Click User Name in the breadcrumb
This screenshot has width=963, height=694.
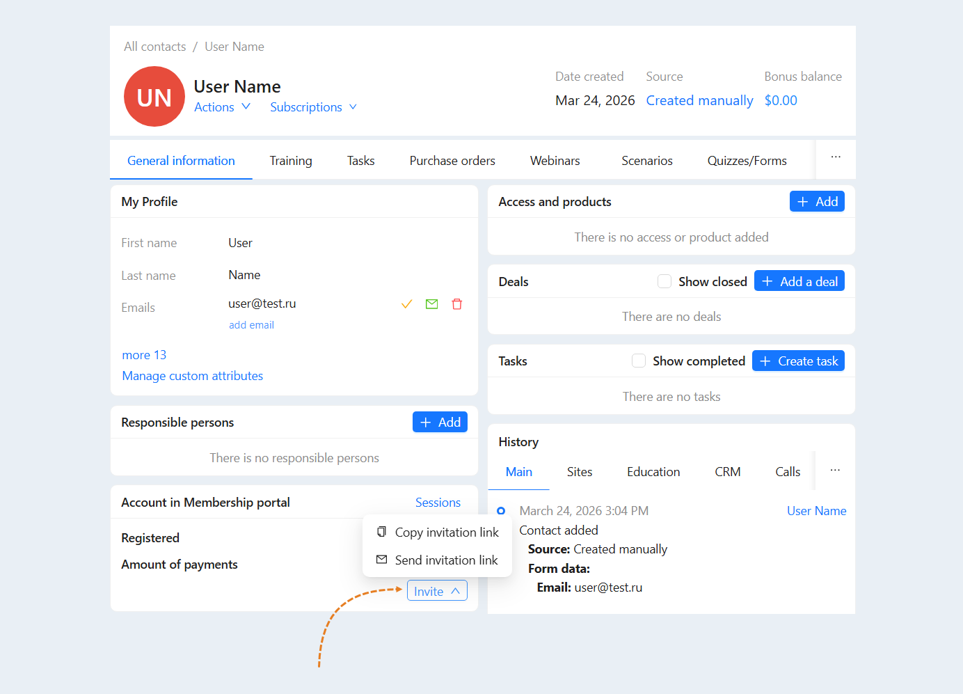(x=234, y=47)
